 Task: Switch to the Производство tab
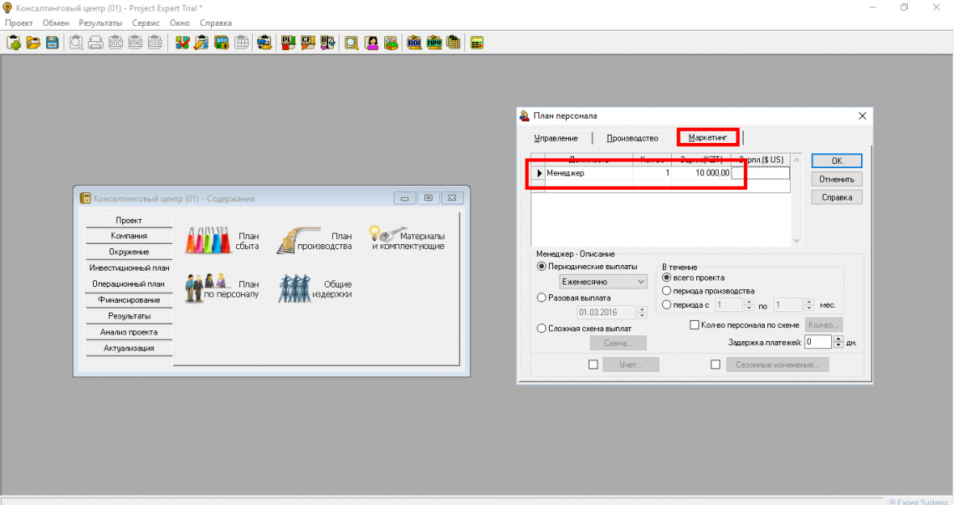[632, 138]
